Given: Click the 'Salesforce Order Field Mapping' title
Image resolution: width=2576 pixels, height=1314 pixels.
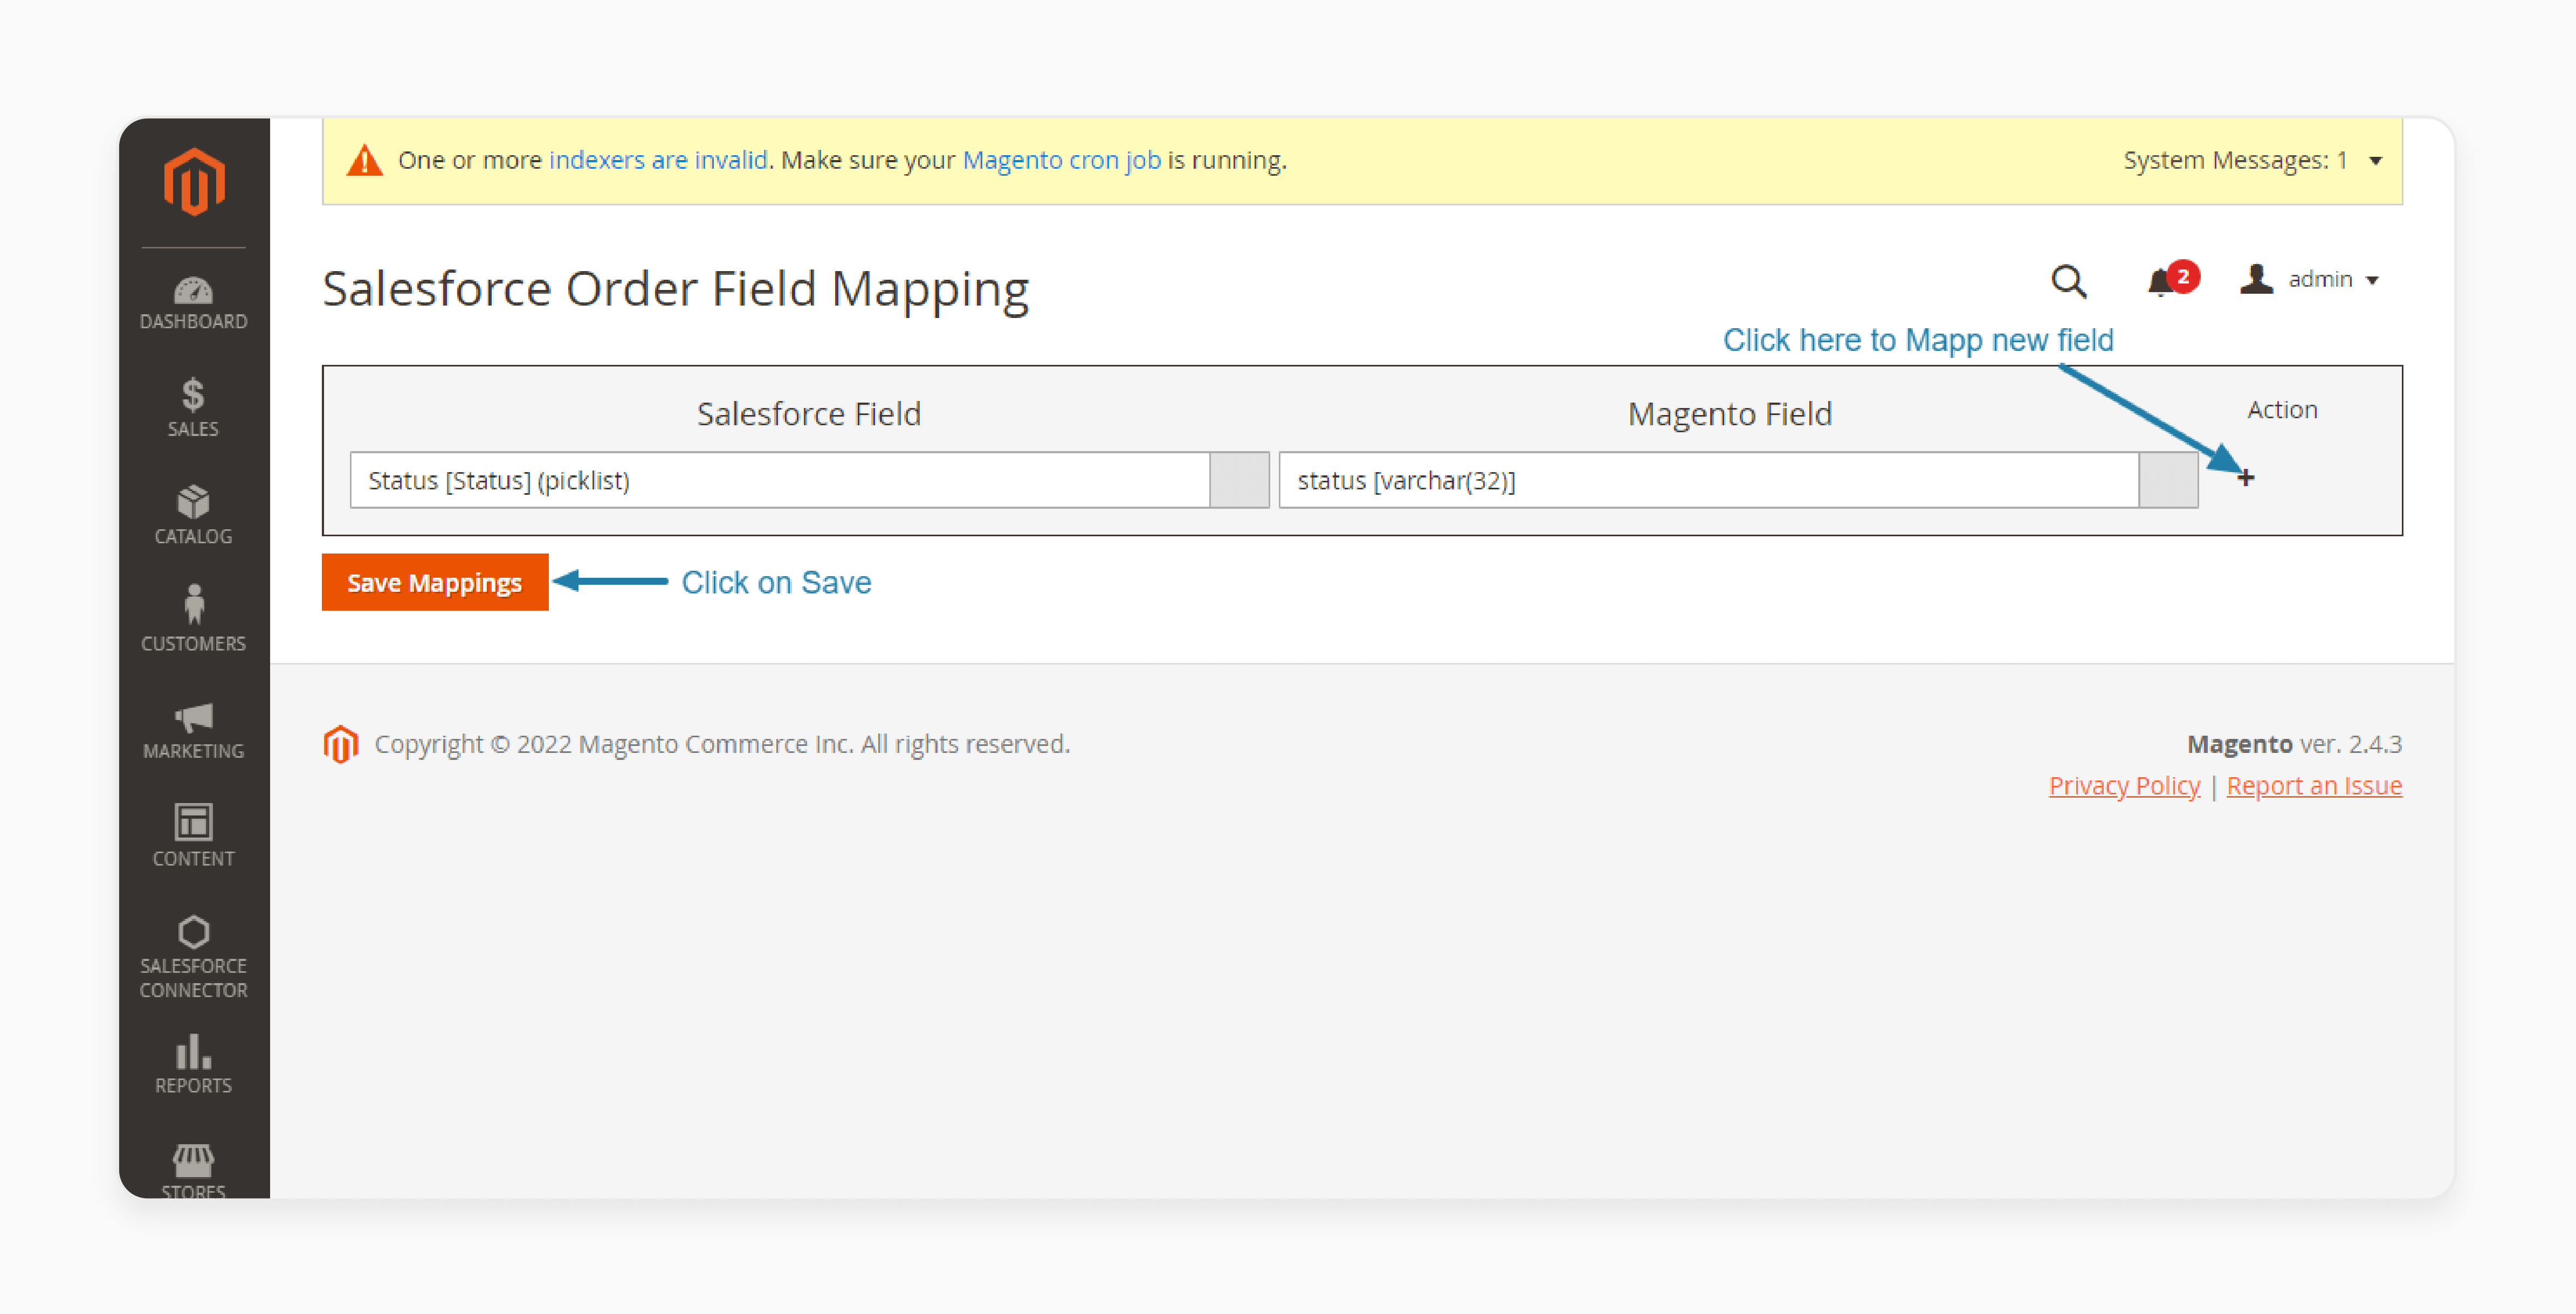Looking at the screenshot, I should [x=675, y=289].
